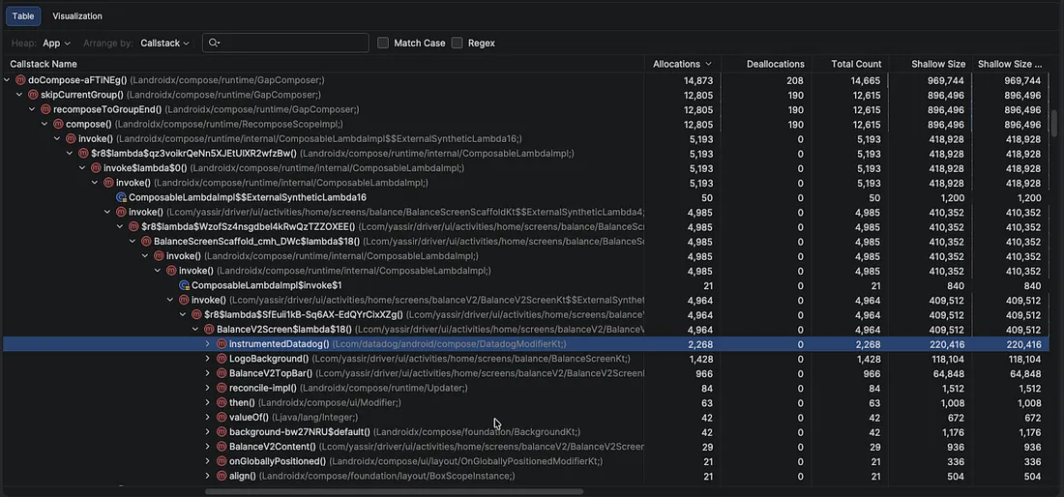The width and height of the screenshot is (1064, 497).
Task: Collapse the skipCurrentGroup() node
Action: 19,95
